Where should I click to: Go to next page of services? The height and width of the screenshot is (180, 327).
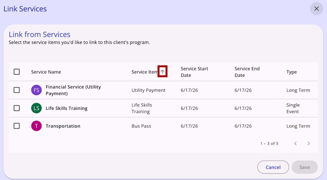[x=308, y=144]
